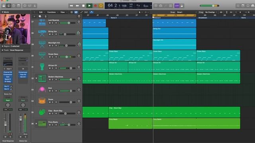
Task: Click the Snare drum track icon
Action: tap(42, 101)
